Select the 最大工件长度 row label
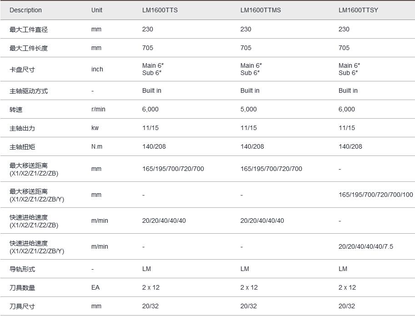Image resolution: width=415 pixels, height=316 pixels. click(x=29, y=48)
